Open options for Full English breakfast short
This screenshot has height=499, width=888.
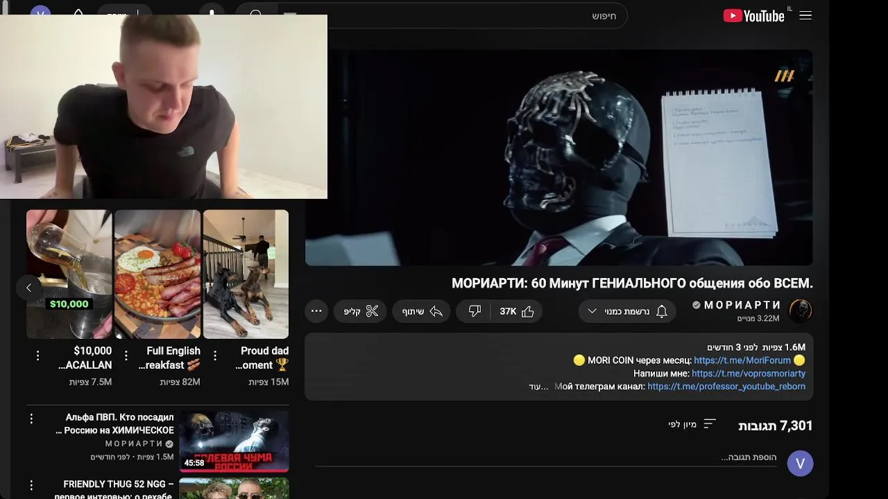pyautogui.click(x=126, y=356)
